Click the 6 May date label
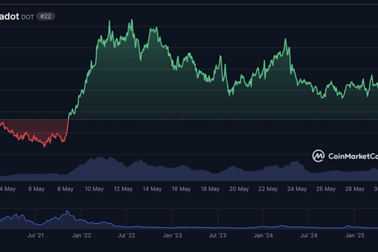 37,189
